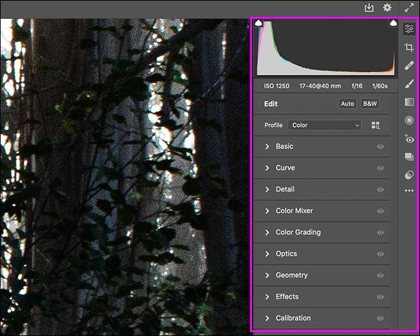Pick the Adjustment Brush tool

click(409, 84)
